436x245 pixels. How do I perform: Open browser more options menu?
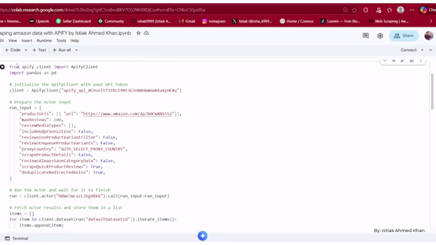click(x=412, y=10)
